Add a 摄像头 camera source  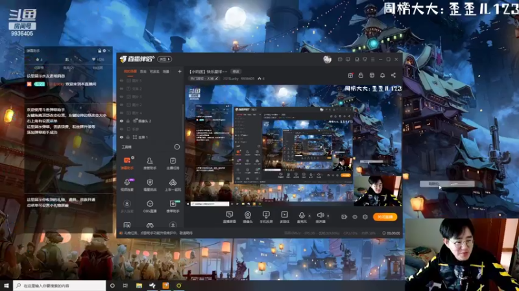point(248,217)
